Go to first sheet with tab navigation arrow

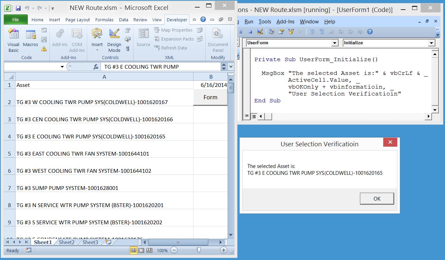pyautogui.click(x=7, y=242)
